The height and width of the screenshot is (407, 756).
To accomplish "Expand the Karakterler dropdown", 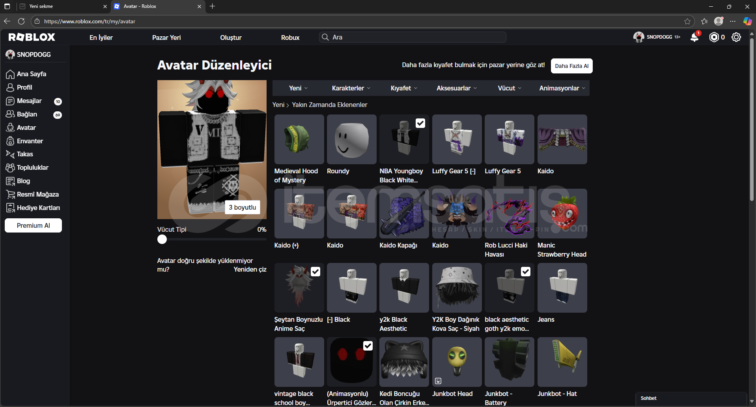I will pyautogui.click(x=351, y=88).
